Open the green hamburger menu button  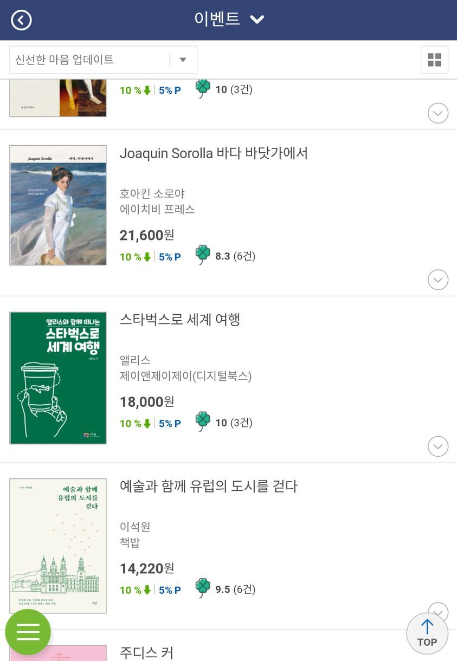[x=28, y=632]
